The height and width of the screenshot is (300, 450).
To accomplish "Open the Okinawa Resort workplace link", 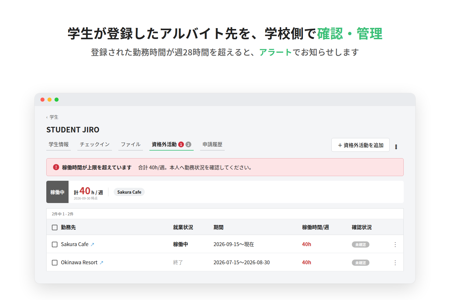I will [x=79, y=262].
